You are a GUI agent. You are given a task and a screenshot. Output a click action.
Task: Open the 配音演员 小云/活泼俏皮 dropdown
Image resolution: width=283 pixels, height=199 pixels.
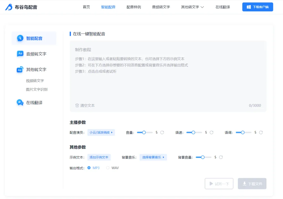[x=101, y=132]
